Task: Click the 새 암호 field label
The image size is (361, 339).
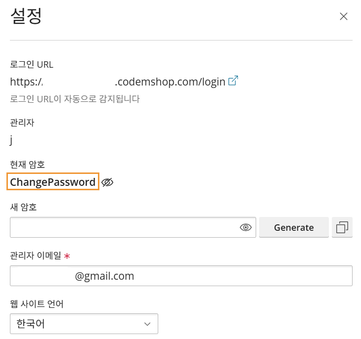Action: pos(23,207)
